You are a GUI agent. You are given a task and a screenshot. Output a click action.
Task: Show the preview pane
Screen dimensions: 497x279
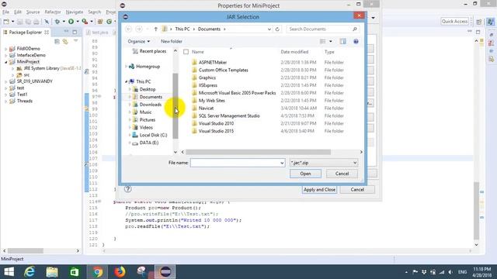(x=343, y=41)
